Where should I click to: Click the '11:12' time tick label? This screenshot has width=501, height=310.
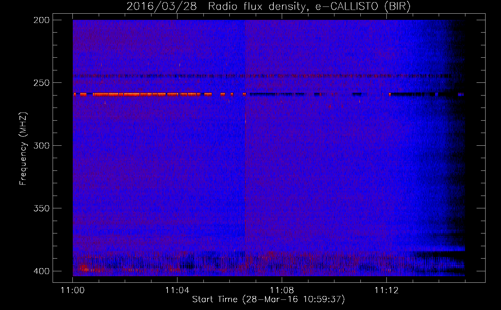[386, 290]
